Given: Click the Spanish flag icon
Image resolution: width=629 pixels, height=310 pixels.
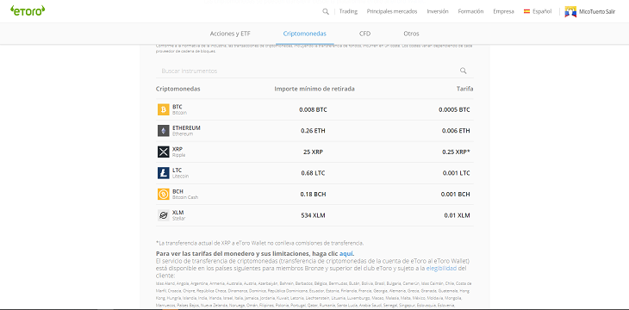Looking at the screenshot, I should point(526,11).
